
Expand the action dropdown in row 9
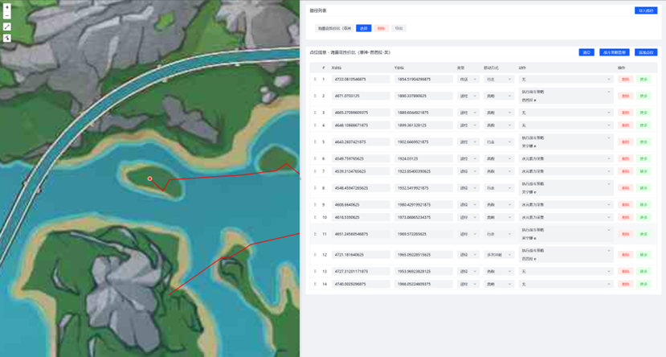point(566,205)
